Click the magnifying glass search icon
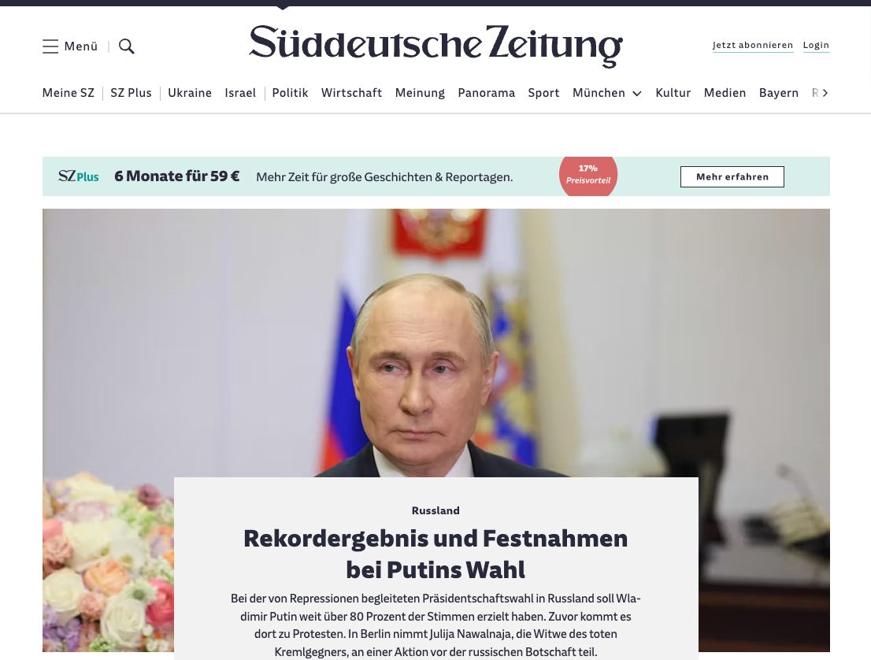Image resolution: width=871 pixels, height=660 pixels. coord(127,46)
